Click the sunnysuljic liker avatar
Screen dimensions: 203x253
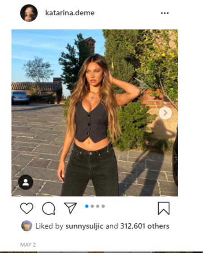pyautogui.click(x=27, y=226)
